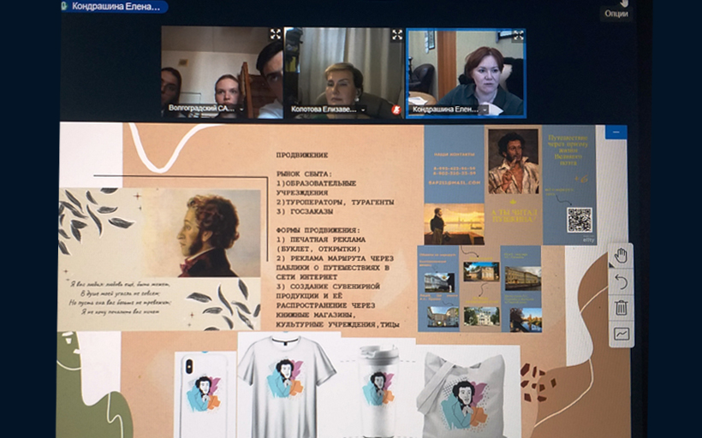
Task: Turn on multi-user whiteboard chart icon
Action: (x=621, y=334)
